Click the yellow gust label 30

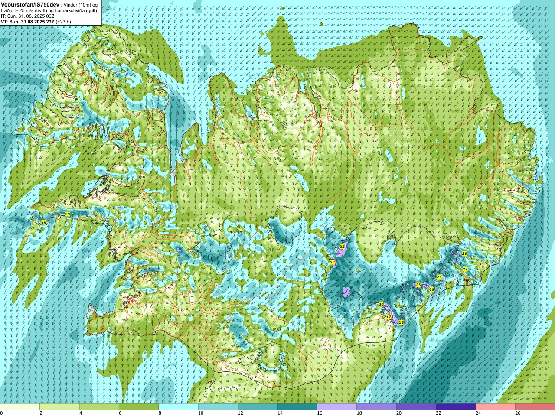381,305
